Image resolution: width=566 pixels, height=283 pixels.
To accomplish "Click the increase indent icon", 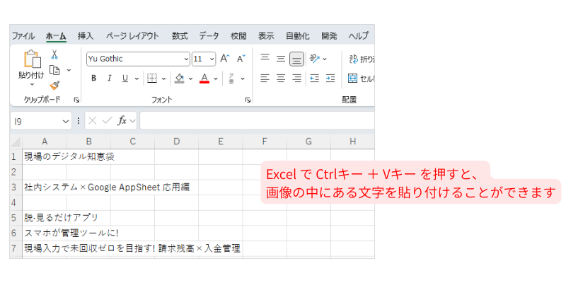I will click(x=330, y=78).
